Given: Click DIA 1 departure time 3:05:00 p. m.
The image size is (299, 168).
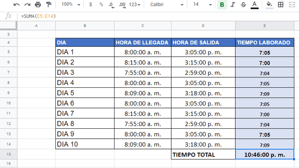Looking at the screenshot, I should click(203, 52).
